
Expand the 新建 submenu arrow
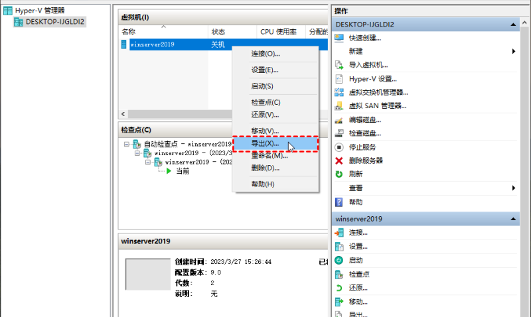click(514, 52)
